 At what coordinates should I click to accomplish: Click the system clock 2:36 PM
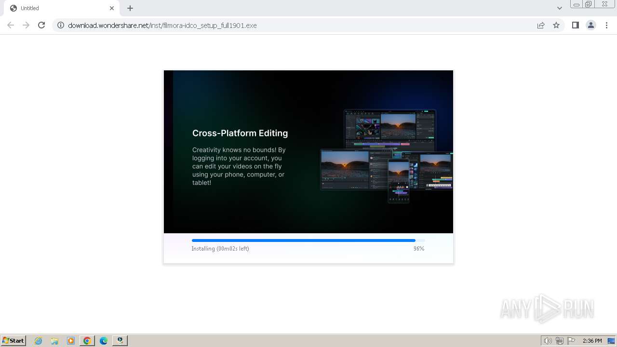click(x=592, y=341)
